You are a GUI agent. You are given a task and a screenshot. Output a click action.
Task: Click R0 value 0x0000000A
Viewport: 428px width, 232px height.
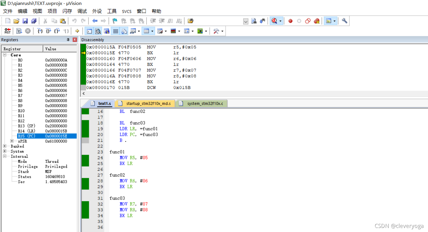(56, 60)
